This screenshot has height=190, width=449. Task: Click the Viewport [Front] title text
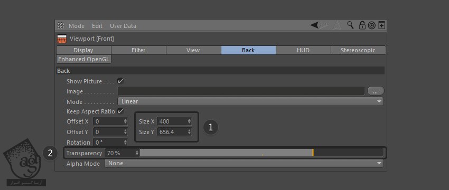(x=91, y=39)
